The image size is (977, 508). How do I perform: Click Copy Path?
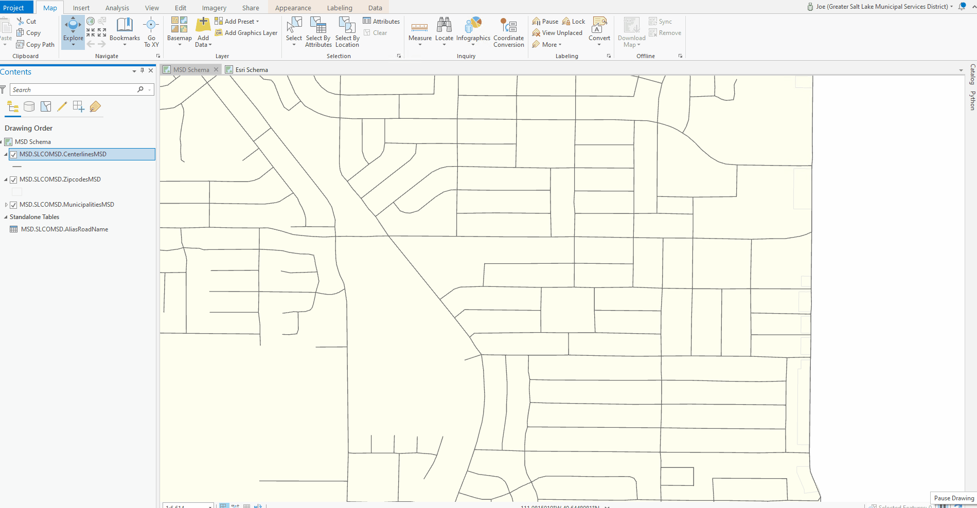tap(35, 44)
